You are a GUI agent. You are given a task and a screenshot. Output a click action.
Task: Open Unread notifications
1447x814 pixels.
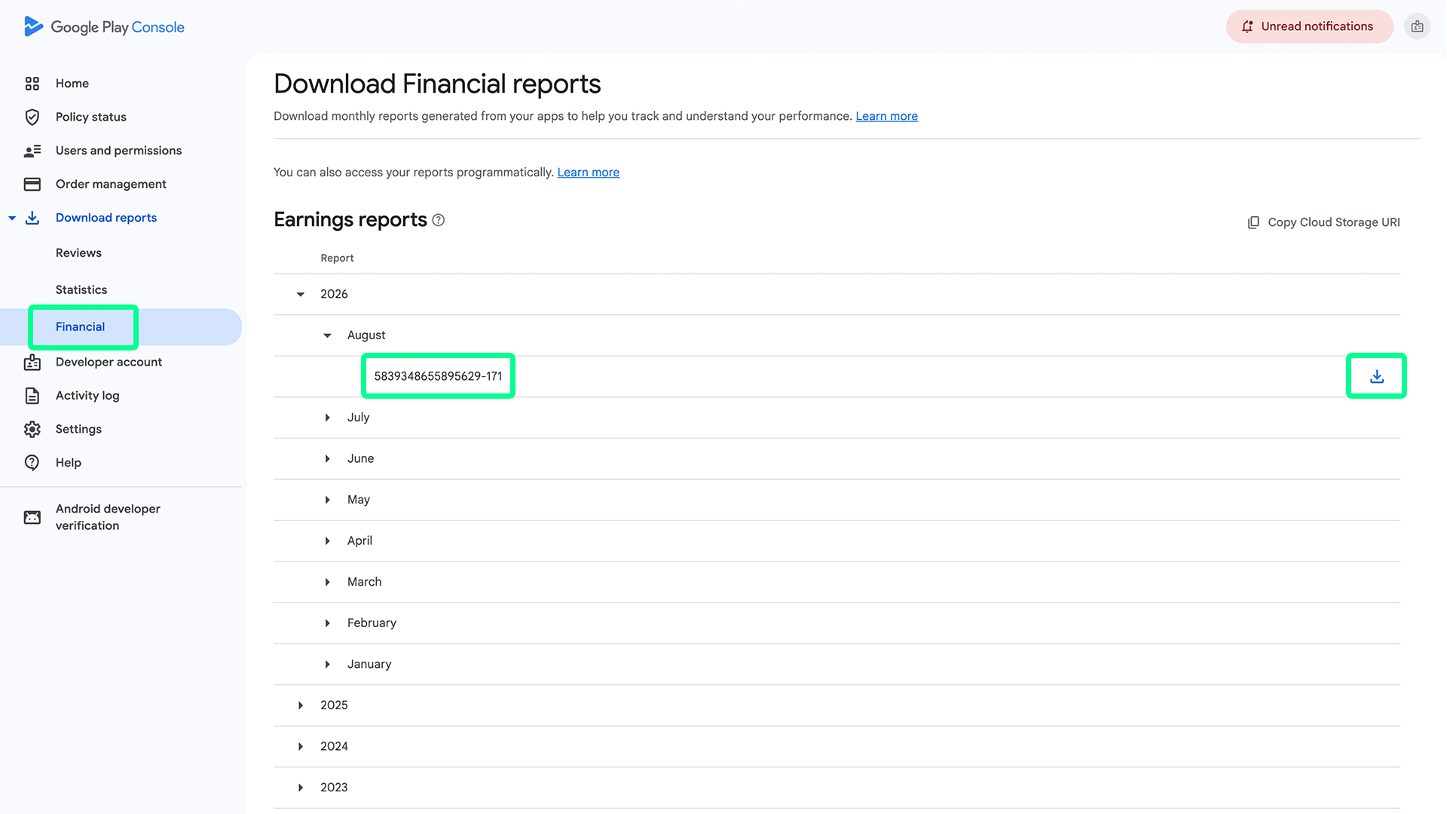pyautogui.click(x=1309, y=26)
